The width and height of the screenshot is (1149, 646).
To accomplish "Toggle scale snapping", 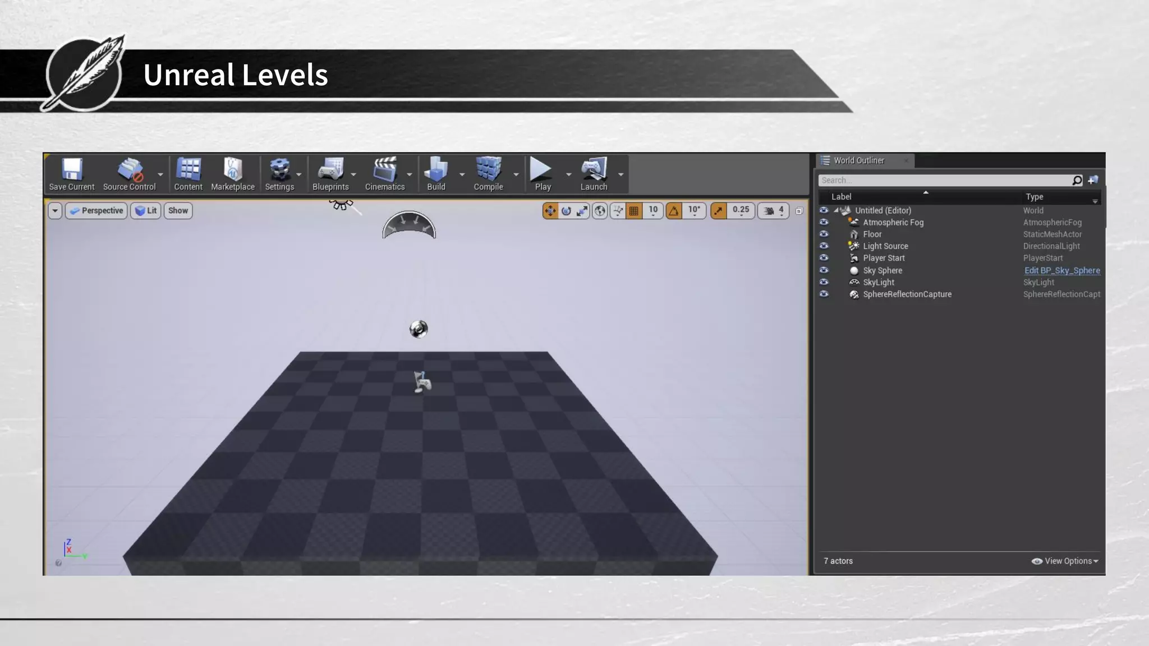I will point(719,211).
